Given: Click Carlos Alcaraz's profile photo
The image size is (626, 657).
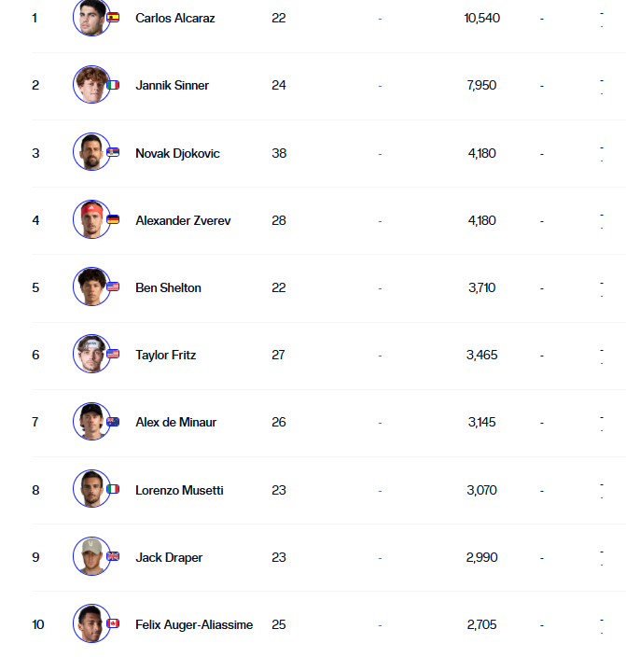Looking at the screenshot, I should (91, 17).
